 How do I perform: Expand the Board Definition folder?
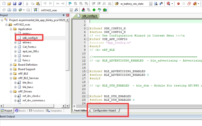tap(11, 65)
